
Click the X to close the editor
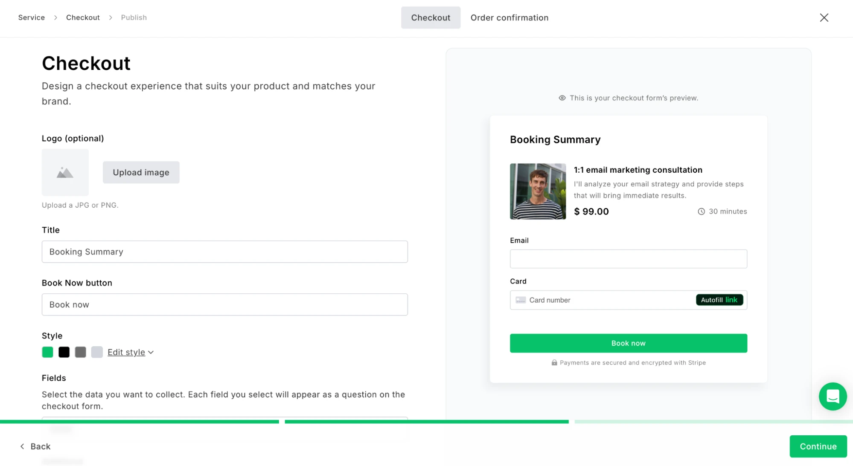click(824, 17)
